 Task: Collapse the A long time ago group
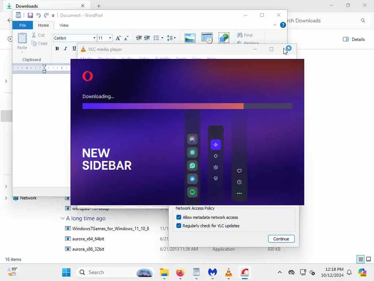tap(62, 218)
